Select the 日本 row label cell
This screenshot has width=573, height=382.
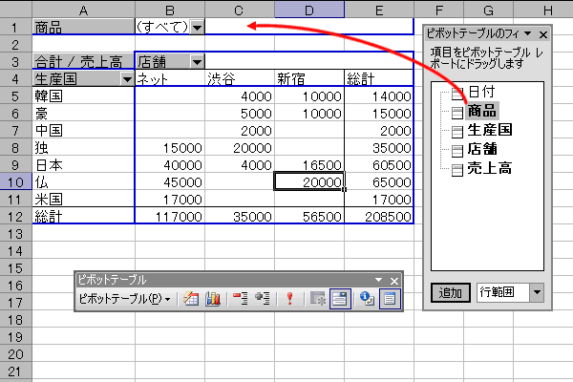click(84, 164)
